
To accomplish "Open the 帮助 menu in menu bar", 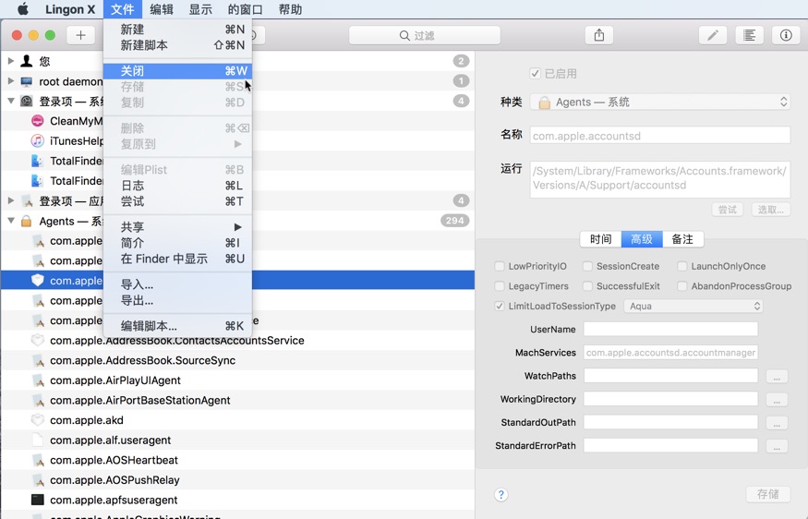I will (x=290, y=9).
